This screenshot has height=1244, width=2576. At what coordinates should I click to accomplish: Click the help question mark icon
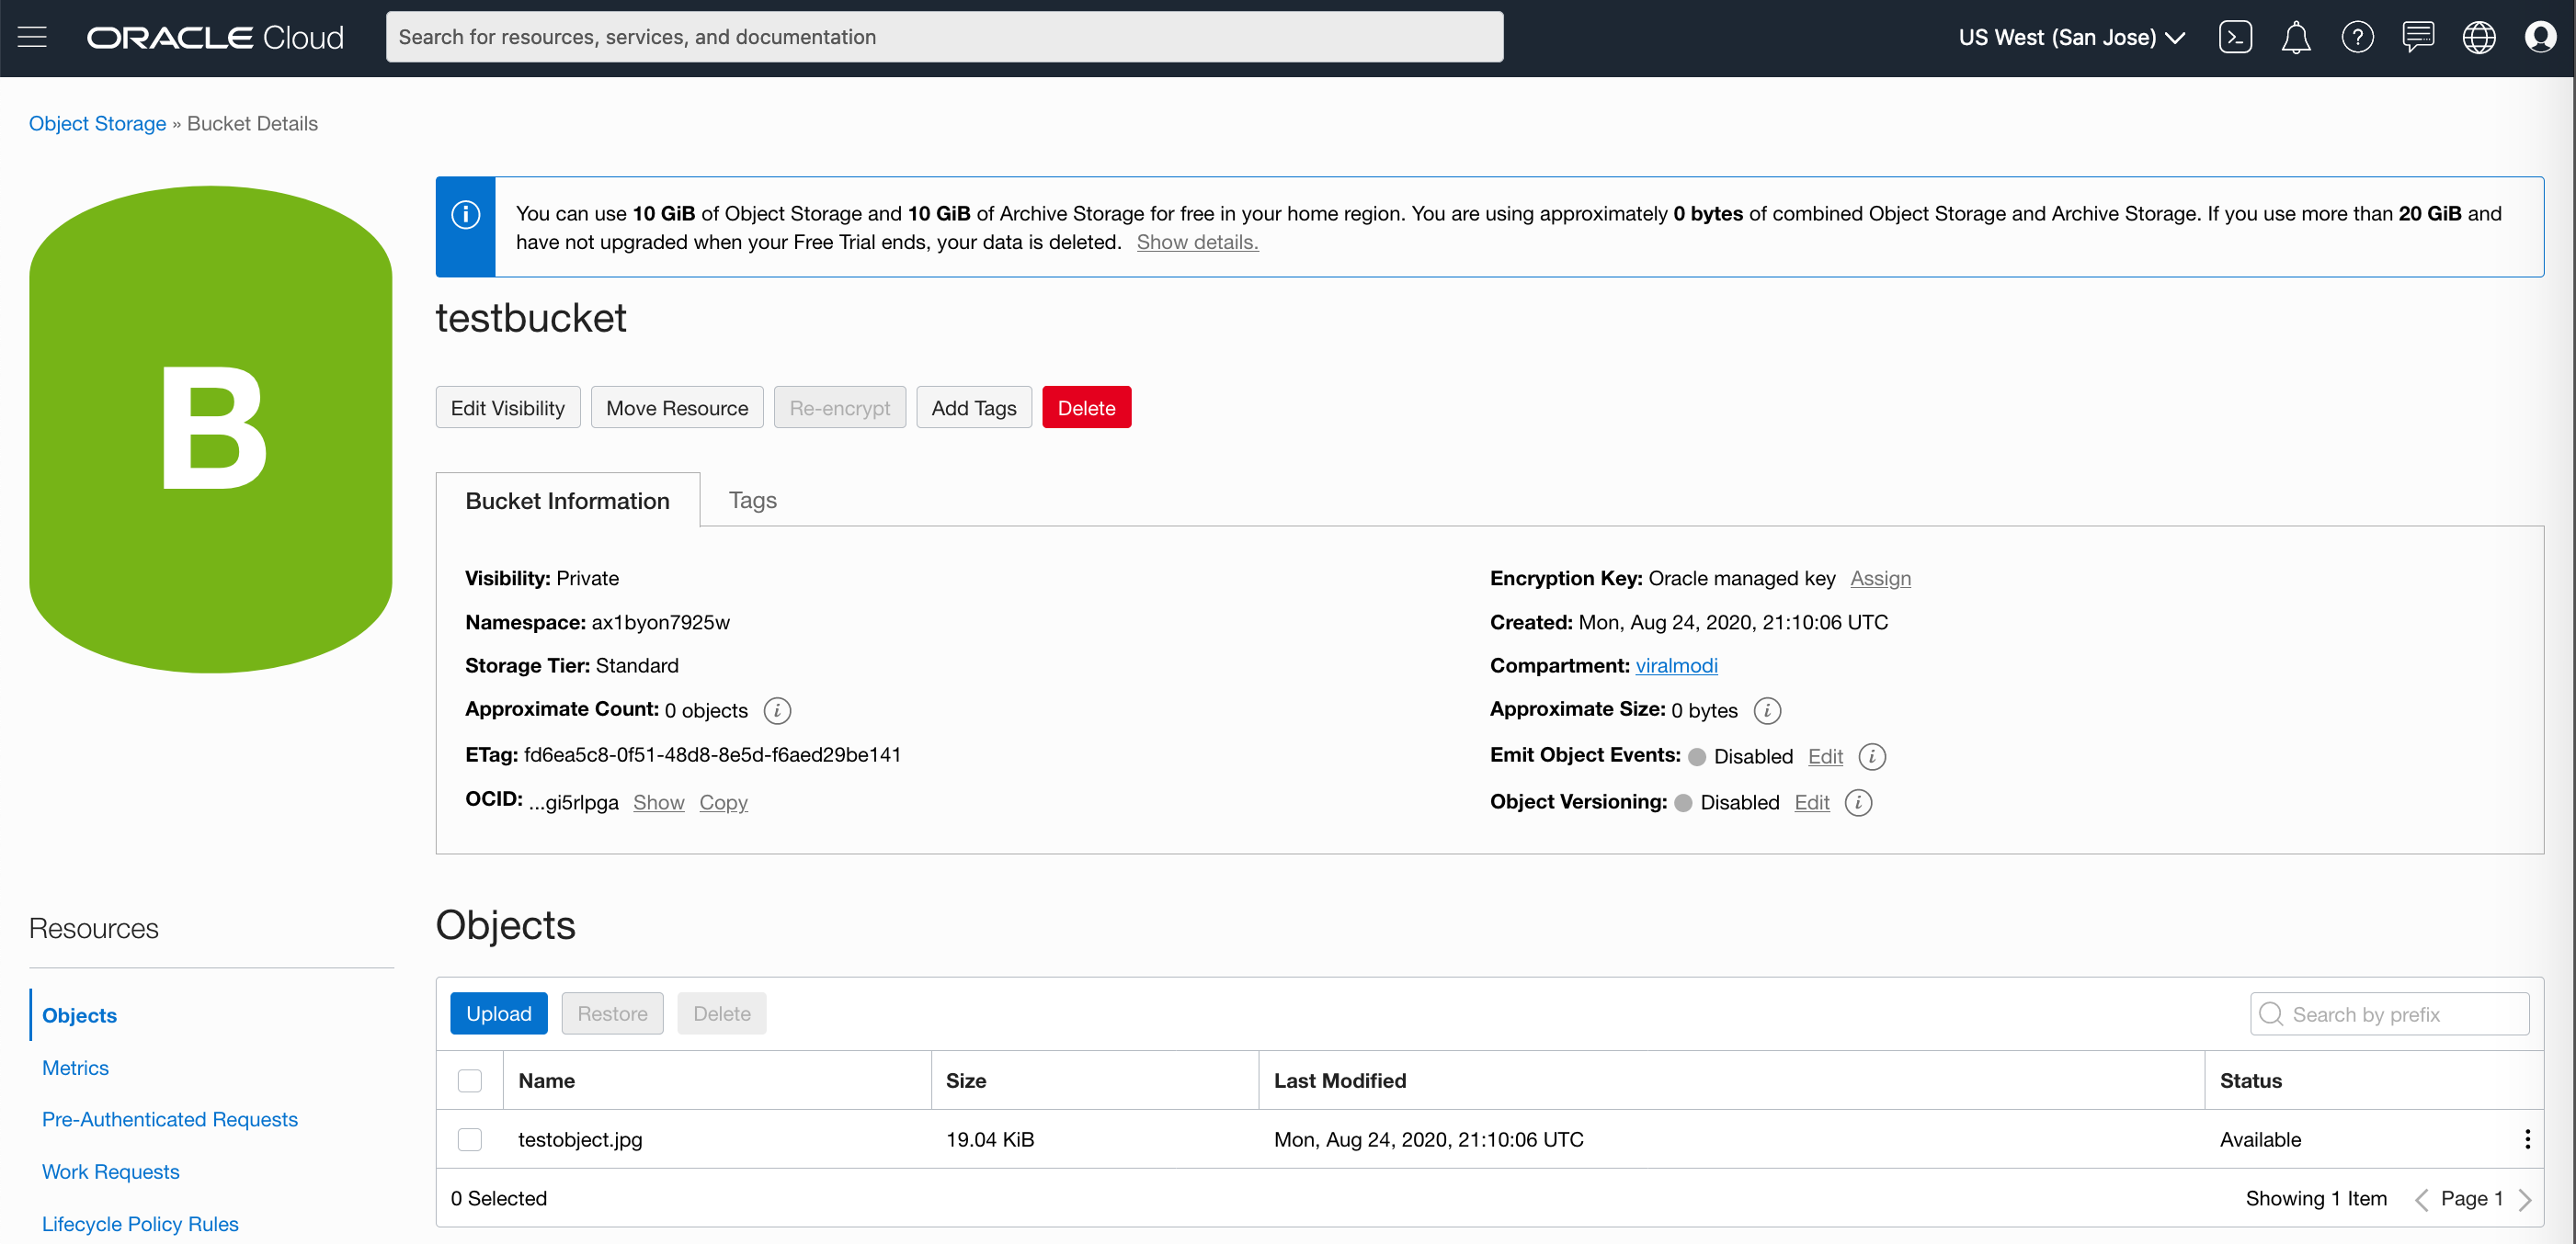click(x=2356, y=37)
